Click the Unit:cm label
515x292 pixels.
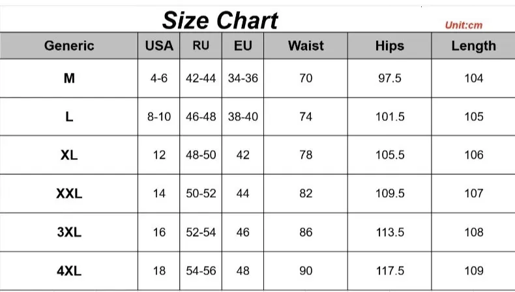coord(463,25)
